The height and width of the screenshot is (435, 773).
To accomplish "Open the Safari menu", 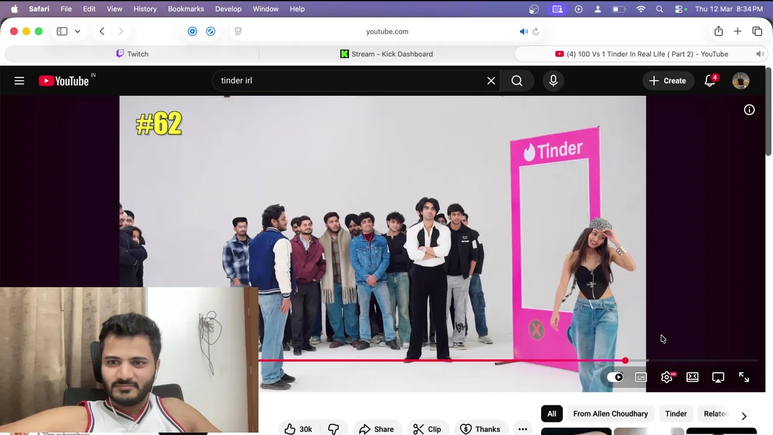I will [x=39, y=9].
